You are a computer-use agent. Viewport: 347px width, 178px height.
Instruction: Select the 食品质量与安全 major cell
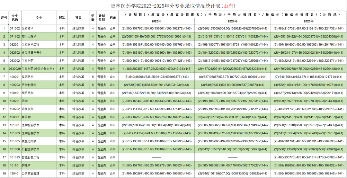click(39, 53)
